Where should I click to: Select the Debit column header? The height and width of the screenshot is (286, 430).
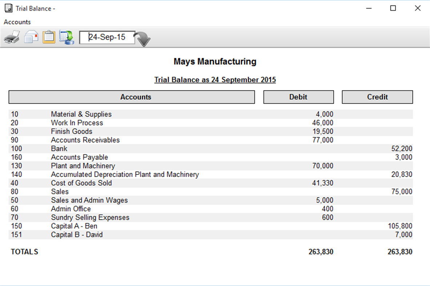(298, 97)
